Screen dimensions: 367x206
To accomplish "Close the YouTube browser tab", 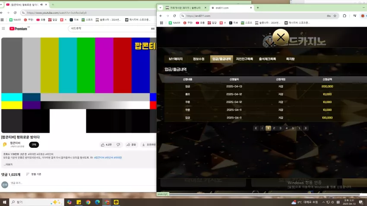I will pos(46,4).
